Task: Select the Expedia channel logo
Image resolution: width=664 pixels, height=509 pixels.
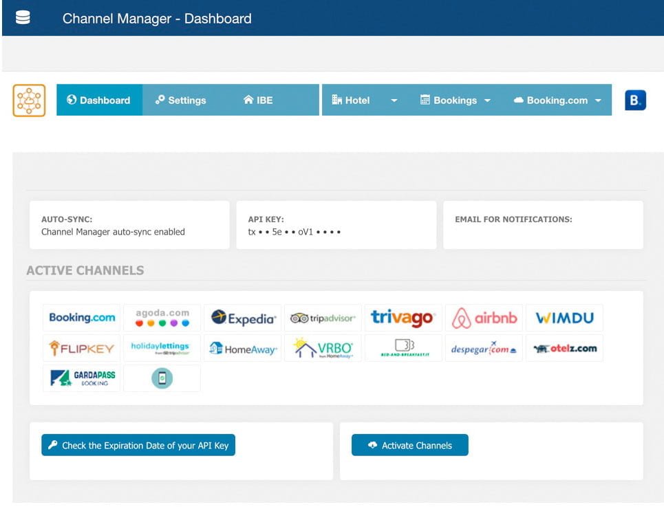Action: coord(243,318)
